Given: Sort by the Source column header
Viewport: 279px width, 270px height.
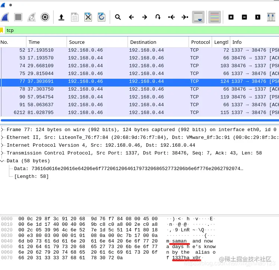Looking at the screenshot, I should [x=97, y=42].
